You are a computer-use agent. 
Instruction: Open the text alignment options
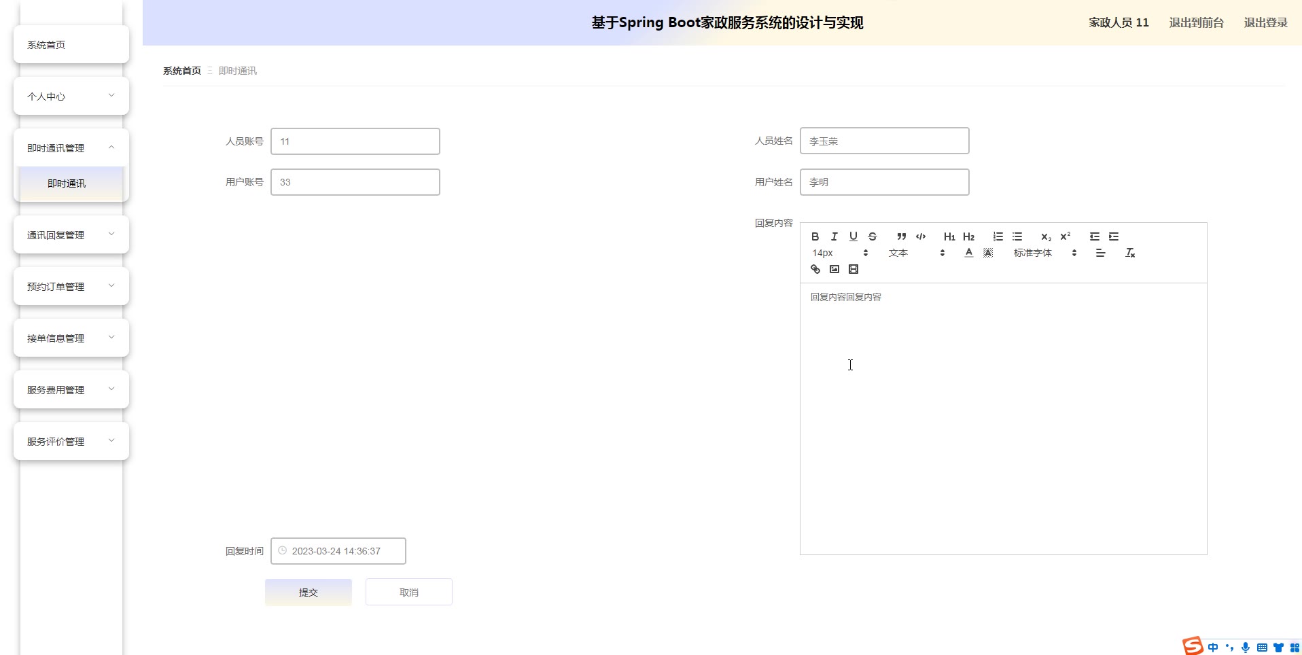[x=1101, y=253]
